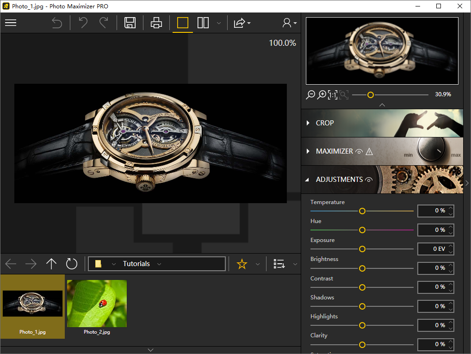Click the refresh folder icon
This screenshot has width=471, height=354.
click(x=71, y=264)
